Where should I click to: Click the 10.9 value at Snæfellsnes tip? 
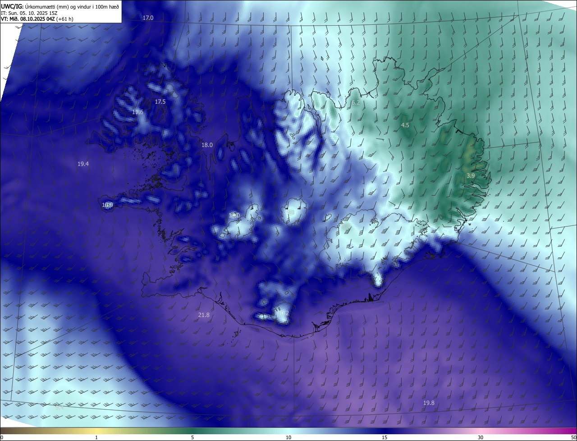[107, 205]
